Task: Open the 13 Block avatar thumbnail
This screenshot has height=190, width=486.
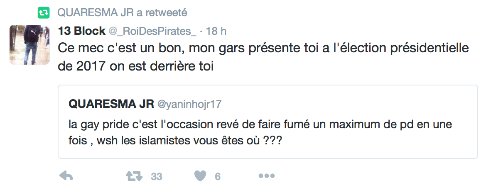Action: 27,44
